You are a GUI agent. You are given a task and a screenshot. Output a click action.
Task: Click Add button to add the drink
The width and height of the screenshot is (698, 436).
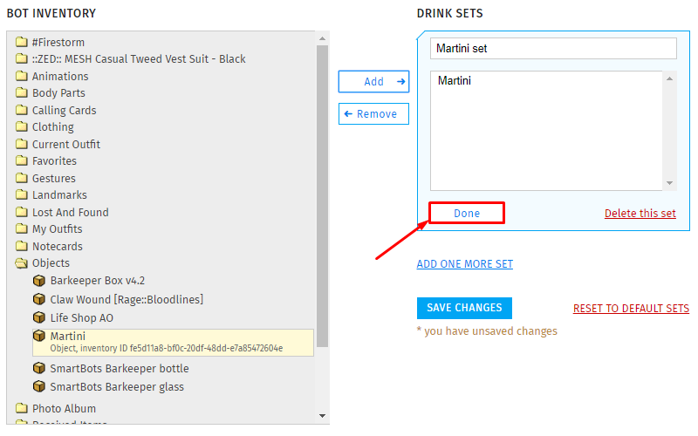[x=373, y=81]
